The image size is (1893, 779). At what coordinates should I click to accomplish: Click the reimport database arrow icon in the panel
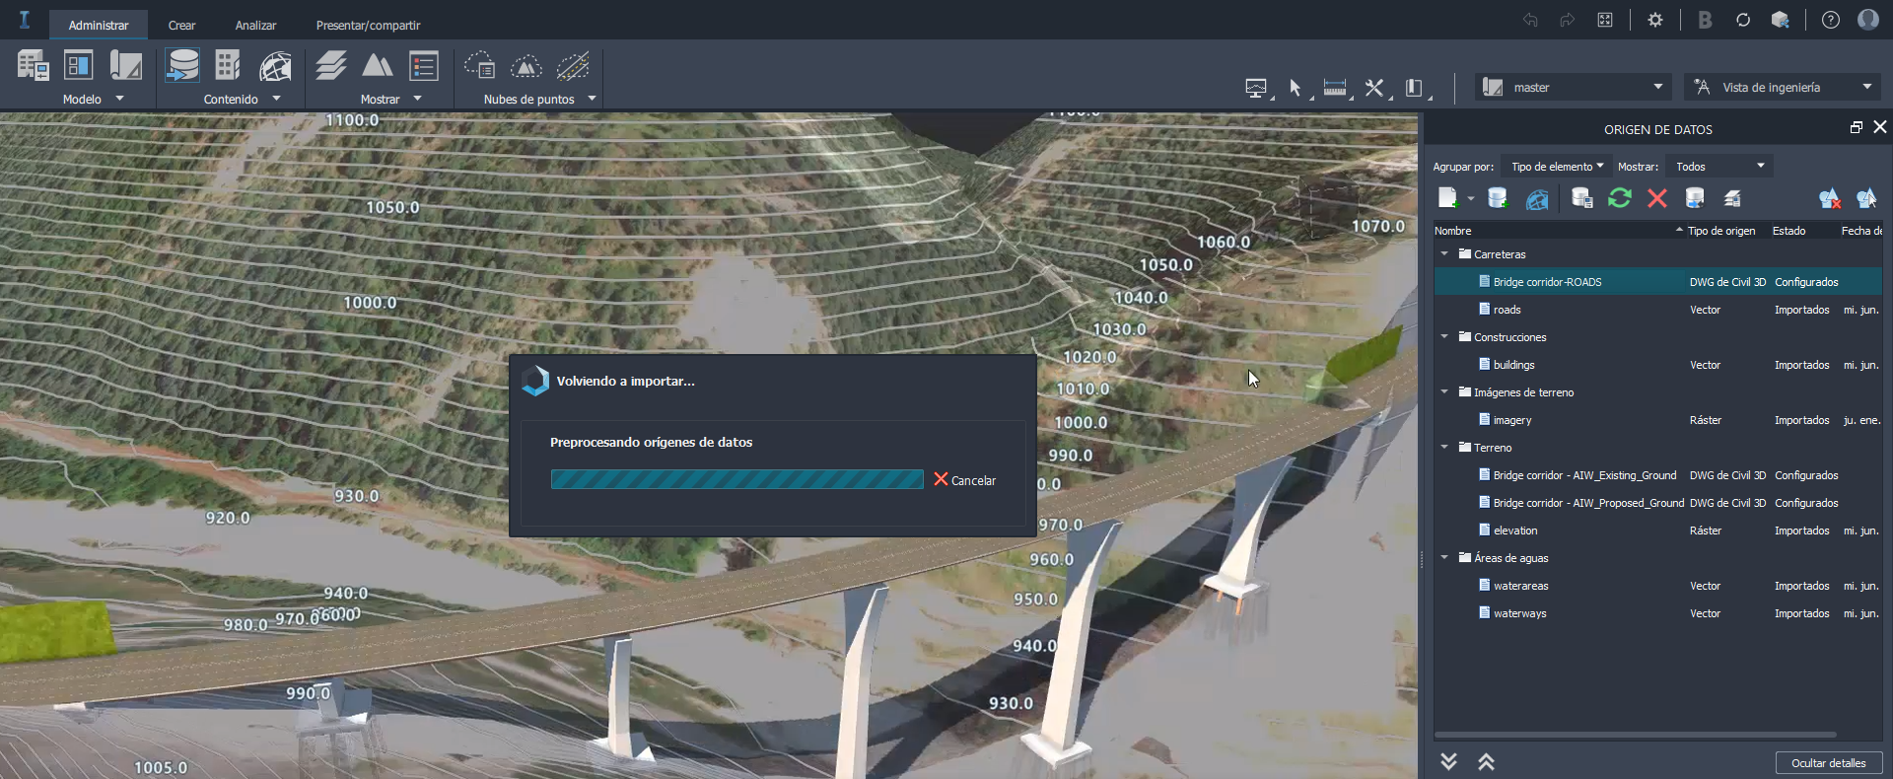coord(1695,198)
